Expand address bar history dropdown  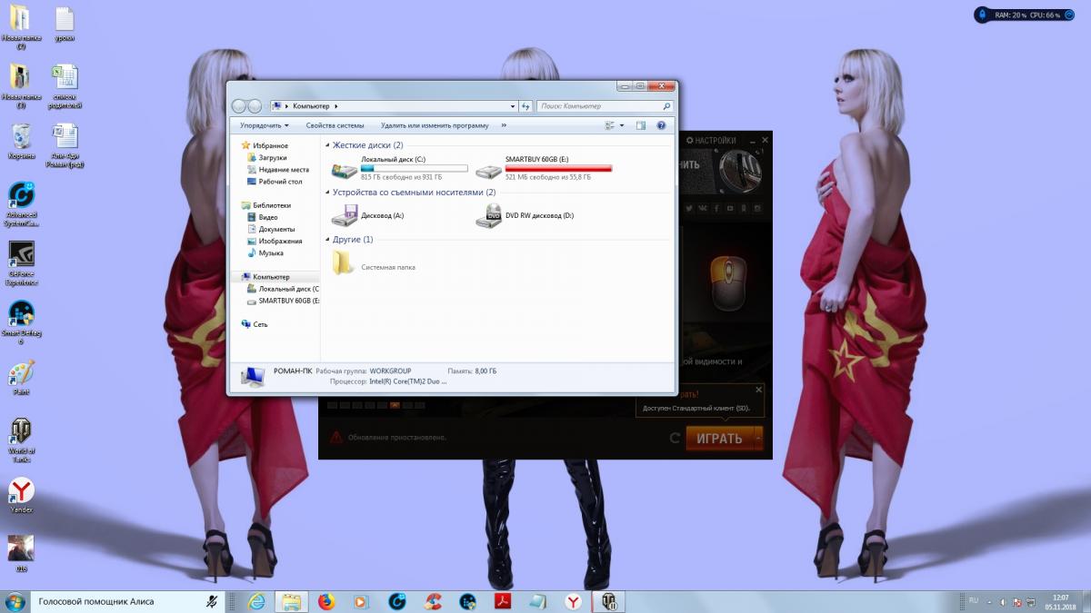(515, 106)
